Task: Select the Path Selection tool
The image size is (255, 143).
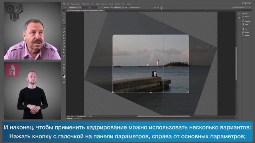Action: [64, 62]
